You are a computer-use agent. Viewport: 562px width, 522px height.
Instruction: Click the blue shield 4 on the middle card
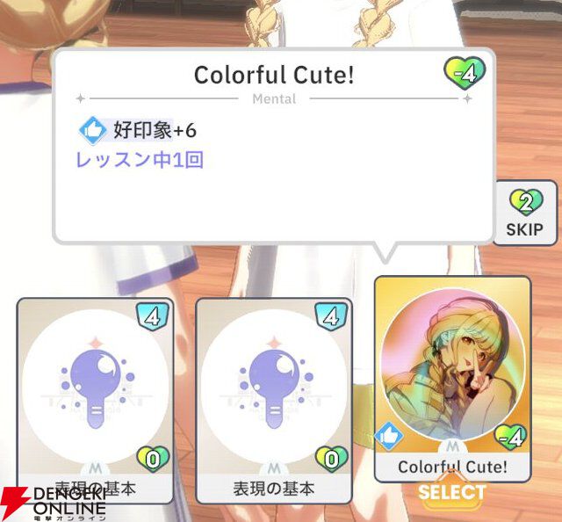tap(331, 316)
